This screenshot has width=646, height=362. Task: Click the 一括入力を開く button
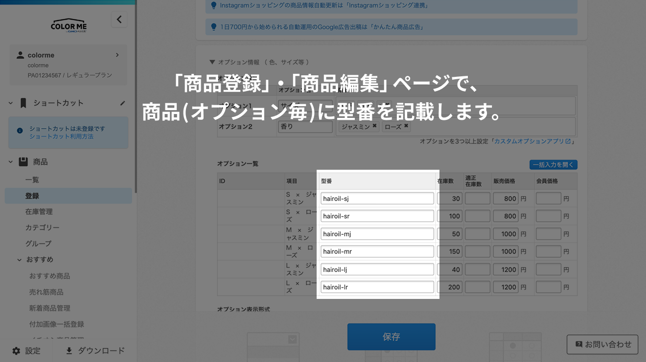(x=554, y=165)
